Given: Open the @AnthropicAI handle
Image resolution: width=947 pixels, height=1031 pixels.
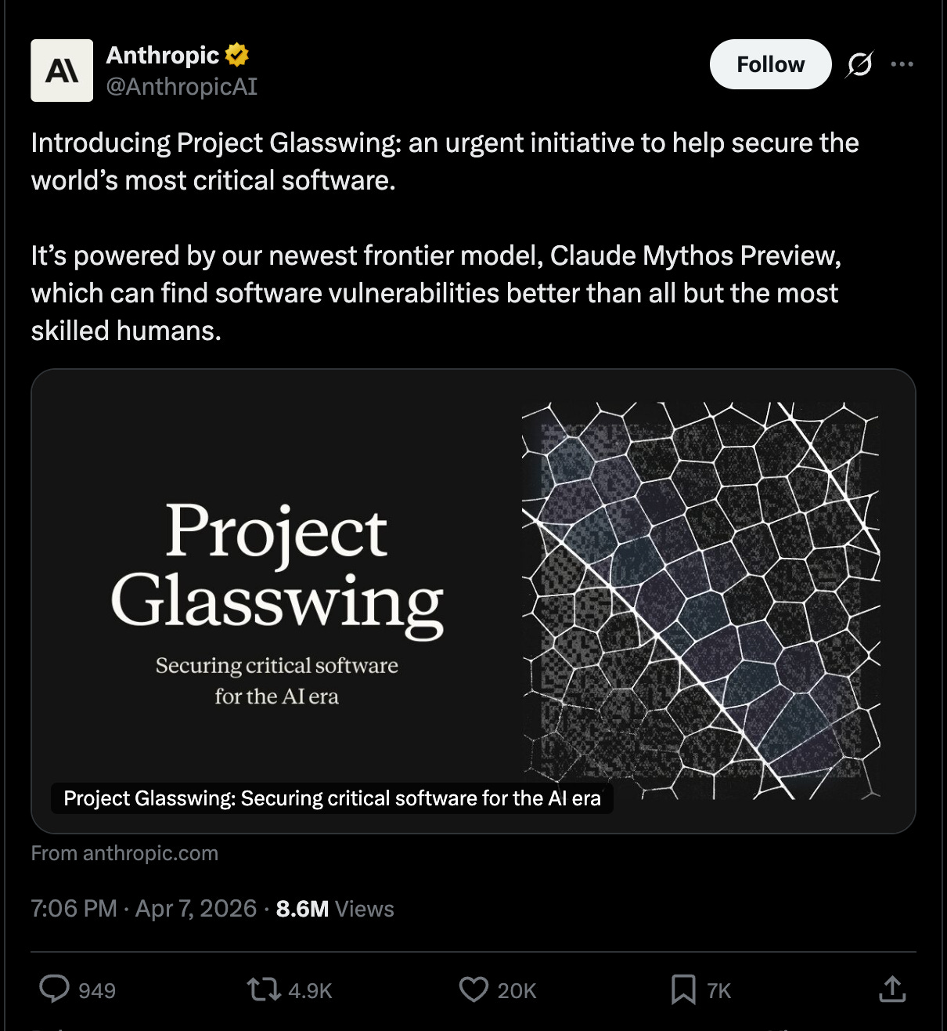Looking at the screenshot, I should click(x=183, y=87).
